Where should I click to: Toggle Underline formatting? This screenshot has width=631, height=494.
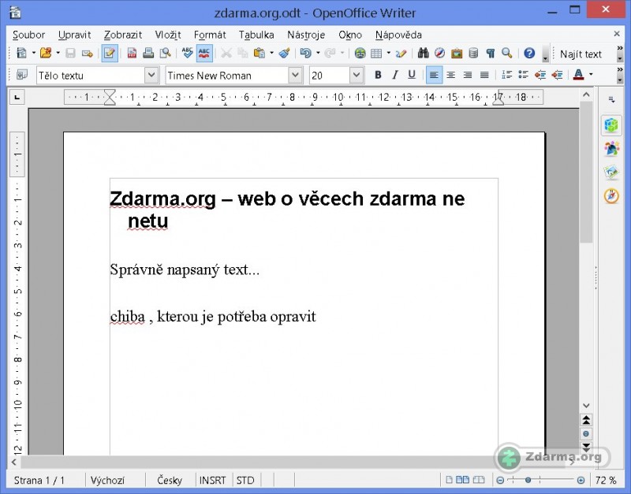pyautogui.click(x=411, y=75)
